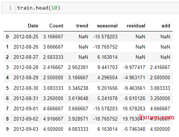The height and width of the screenshot is (137, 179).
Task: Click residual value -4.963171
Action: [134, 77]
